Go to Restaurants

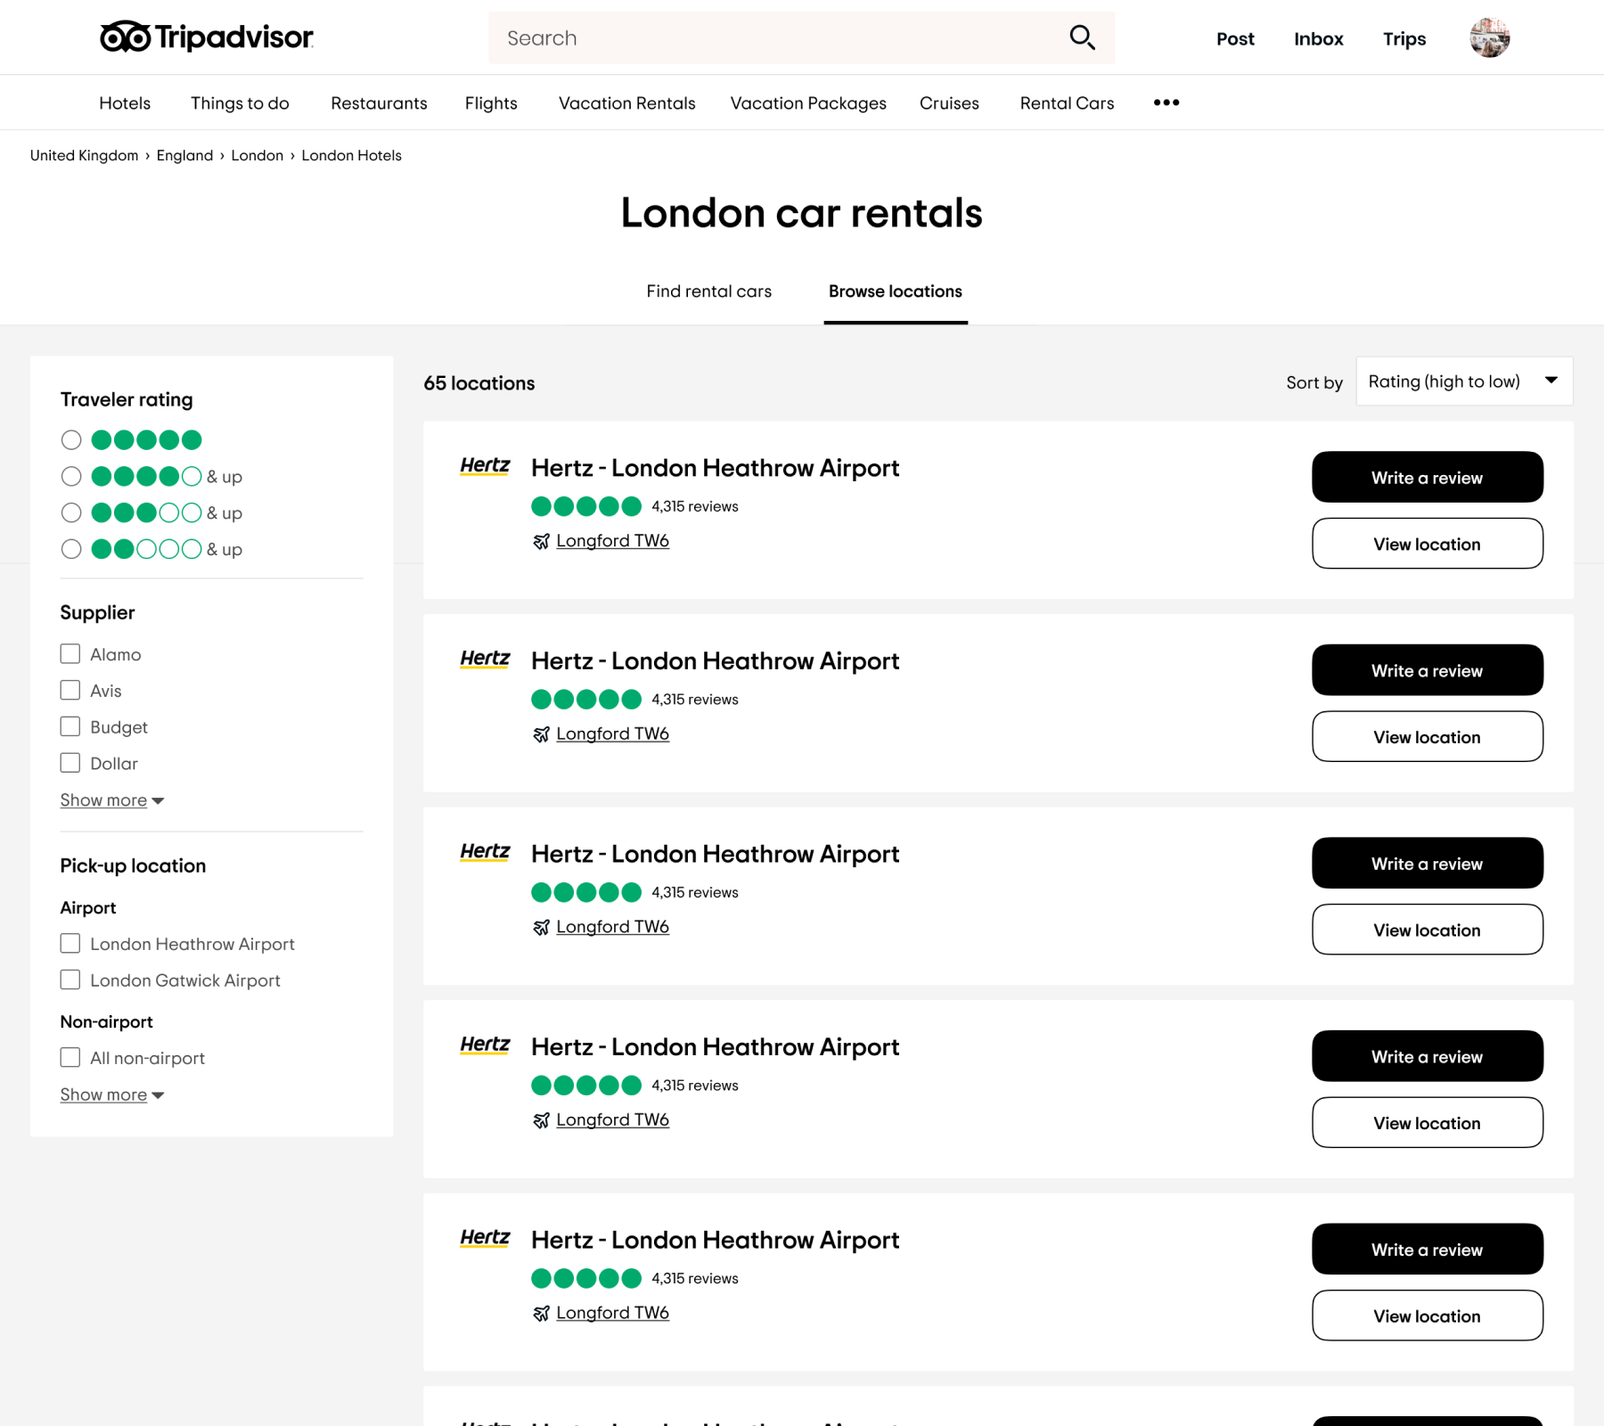(x=379, y=103)
